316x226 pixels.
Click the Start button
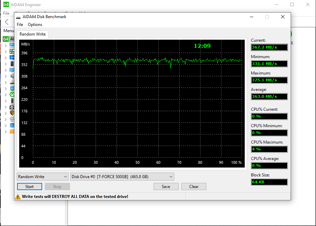coord(29,187)
